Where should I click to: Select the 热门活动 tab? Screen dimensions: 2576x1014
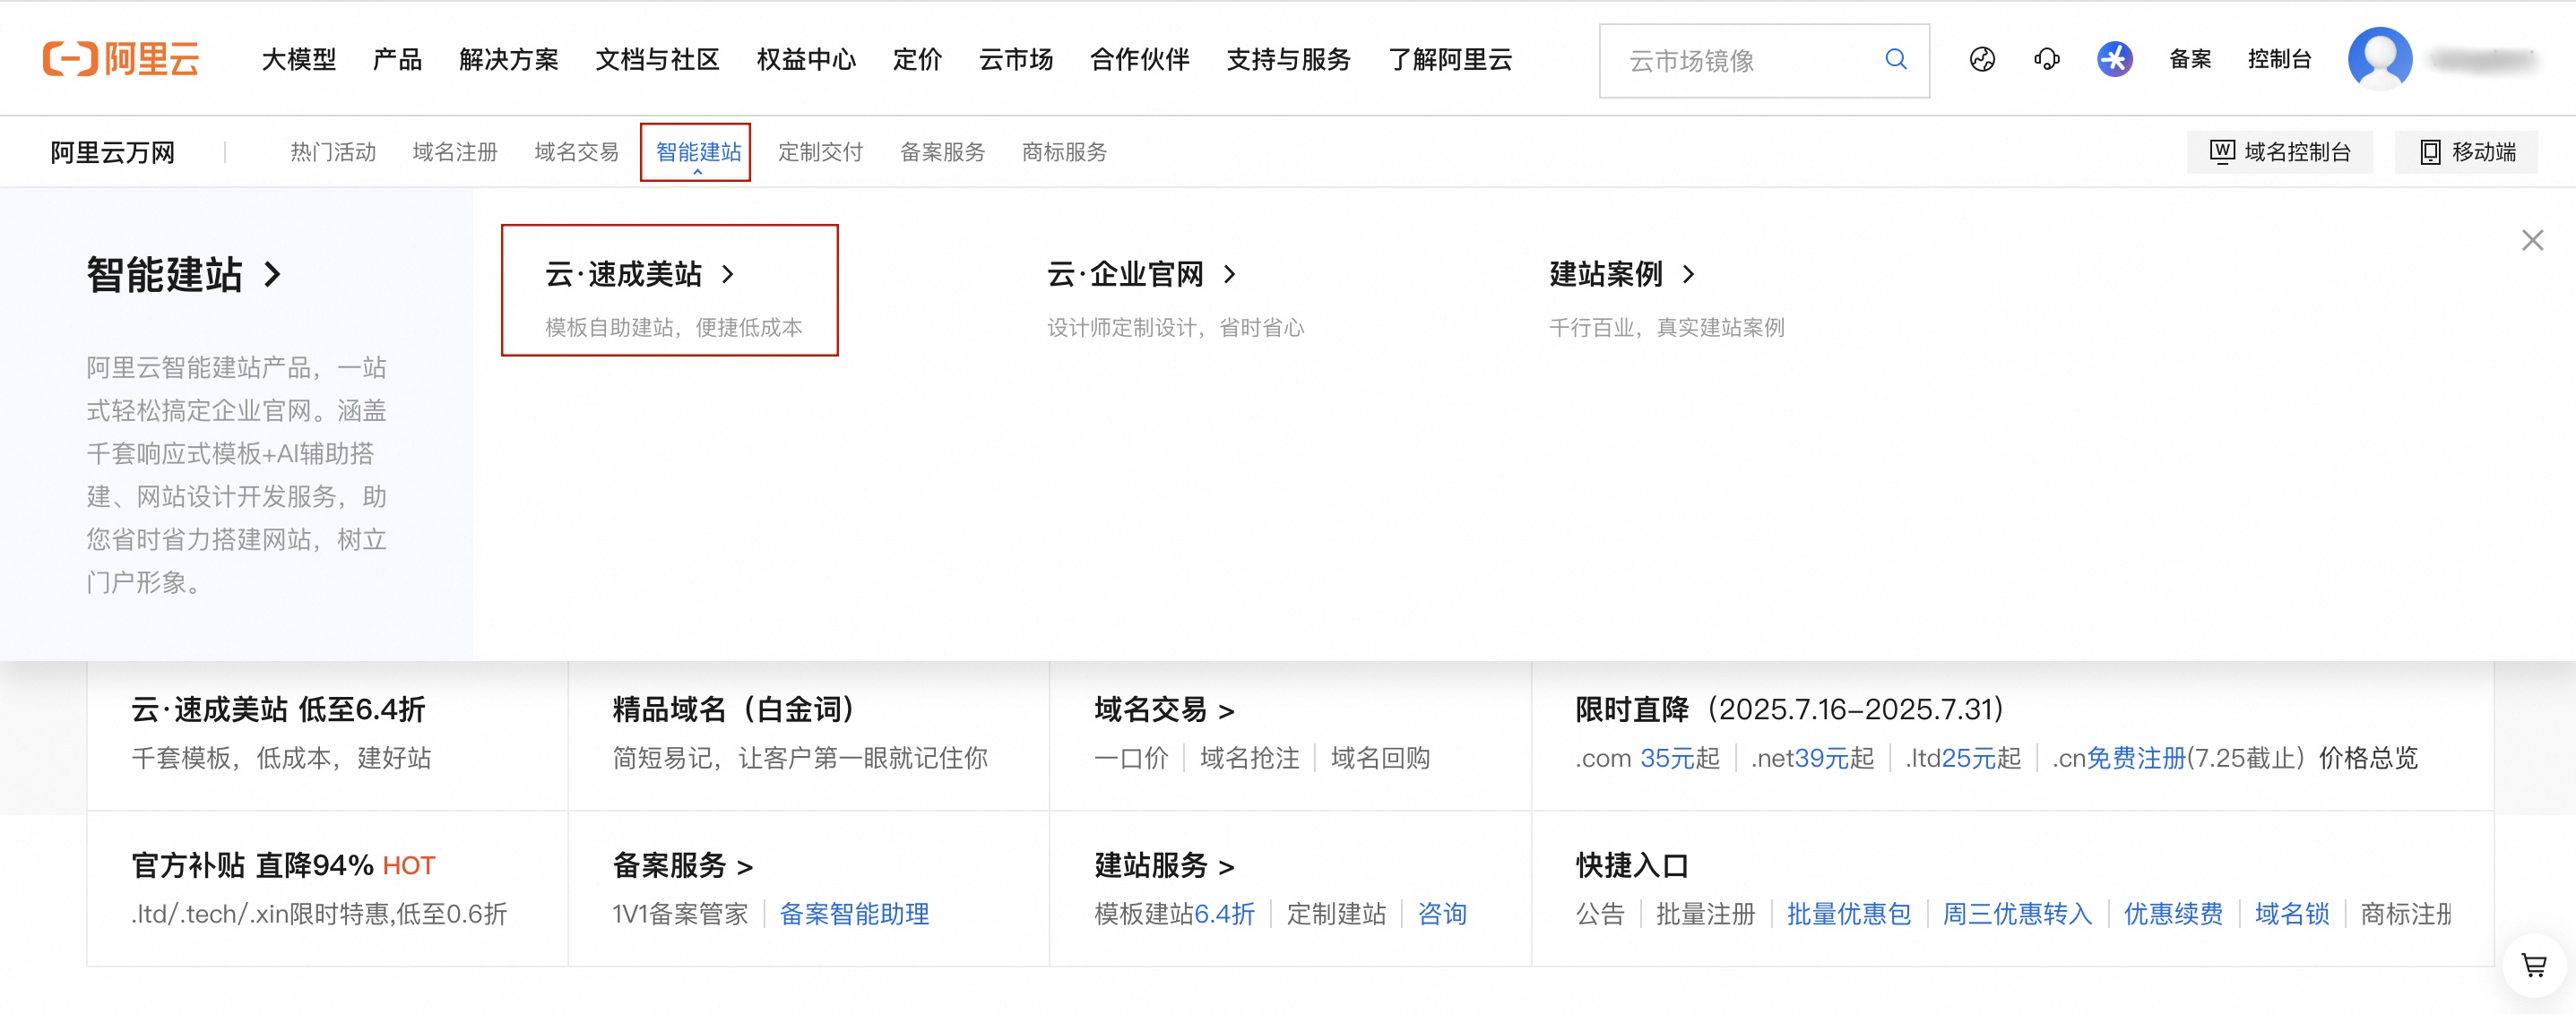333,152
